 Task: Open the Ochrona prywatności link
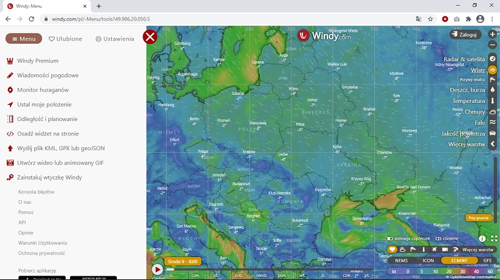point(42,253)
